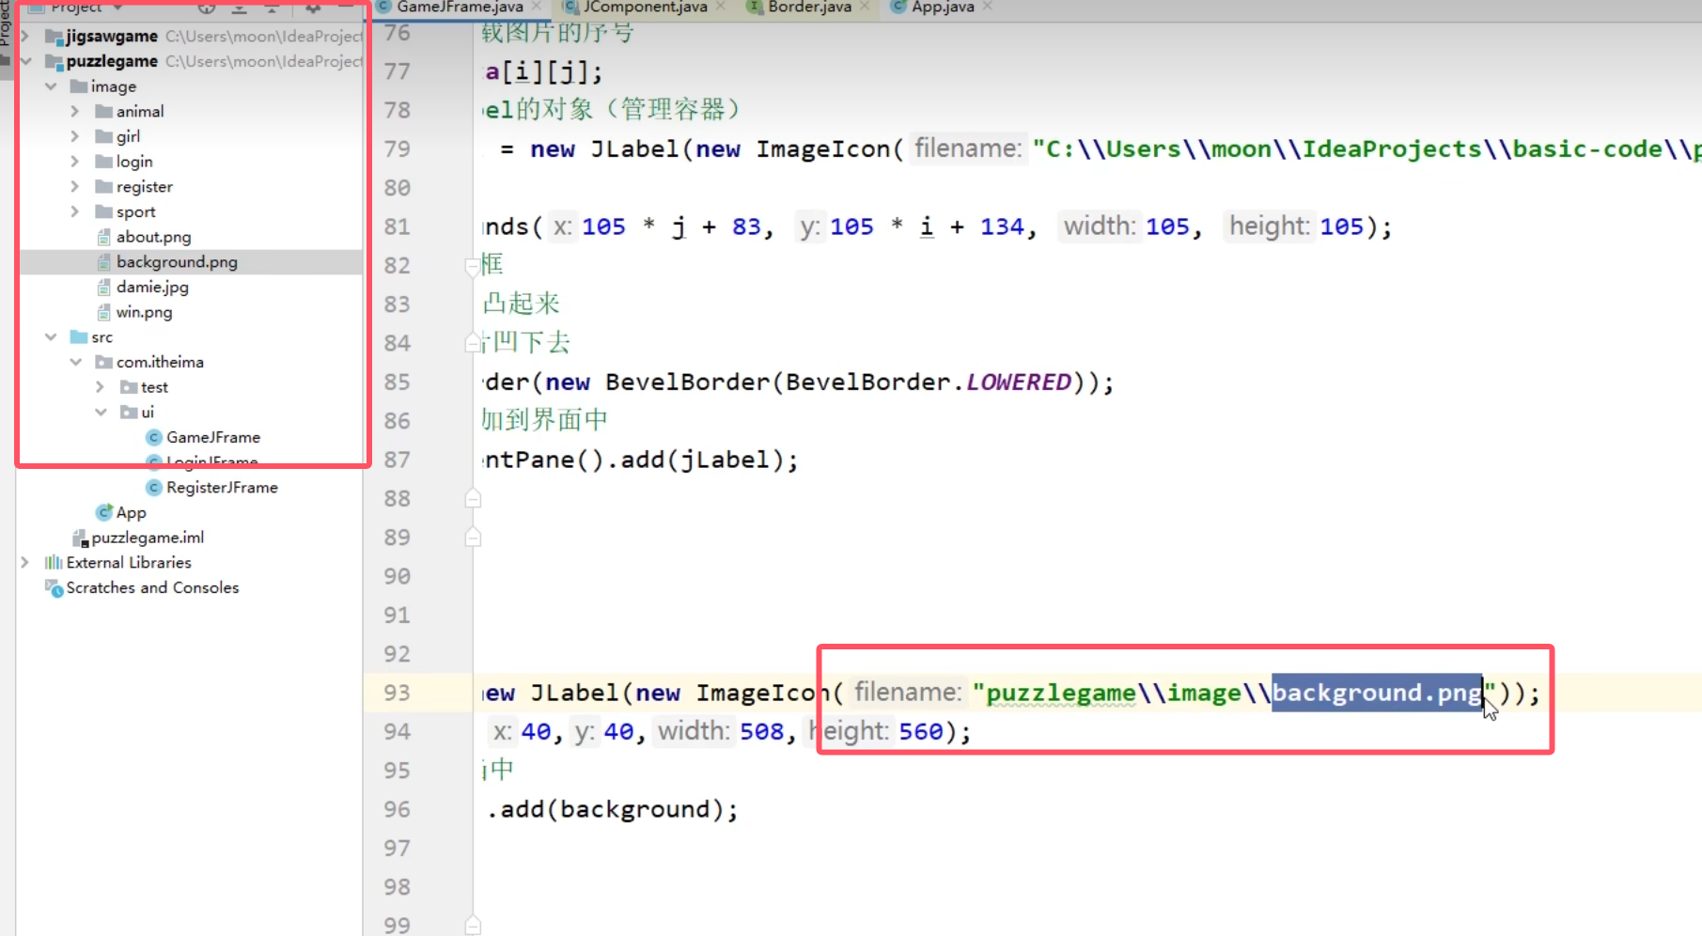Close the App.java editor tab

[987, 8]
